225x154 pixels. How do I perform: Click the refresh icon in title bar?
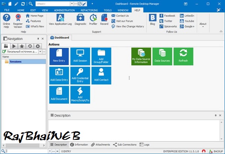coord(23,4)
